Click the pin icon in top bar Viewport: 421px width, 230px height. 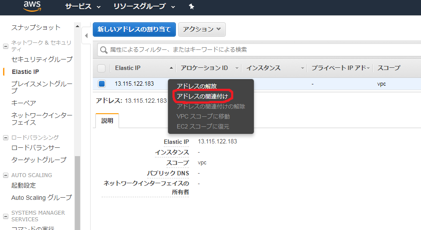point(191,7)
